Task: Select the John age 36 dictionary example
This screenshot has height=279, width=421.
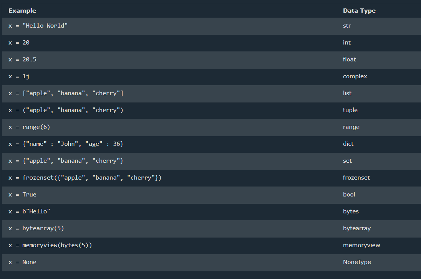Action: (x=66, y=144)
